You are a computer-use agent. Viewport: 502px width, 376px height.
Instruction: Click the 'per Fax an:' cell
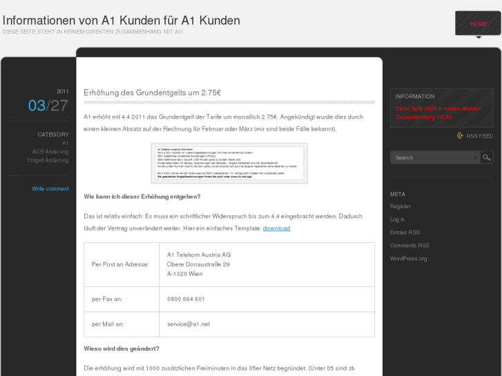click(122, 299)
